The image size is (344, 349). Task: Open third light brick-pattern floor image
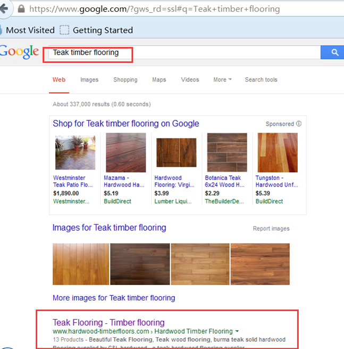click(x=200, y=264)
